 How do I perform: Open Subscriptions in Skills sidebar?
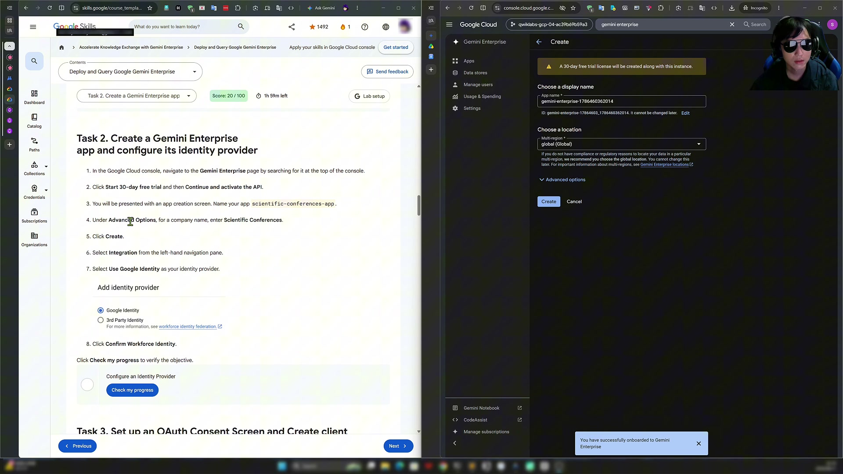pos(34,216)
